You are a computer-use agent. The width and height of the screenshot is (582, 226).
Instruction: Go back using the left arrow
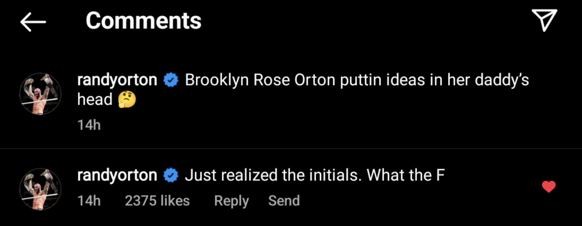pos(33,22)
